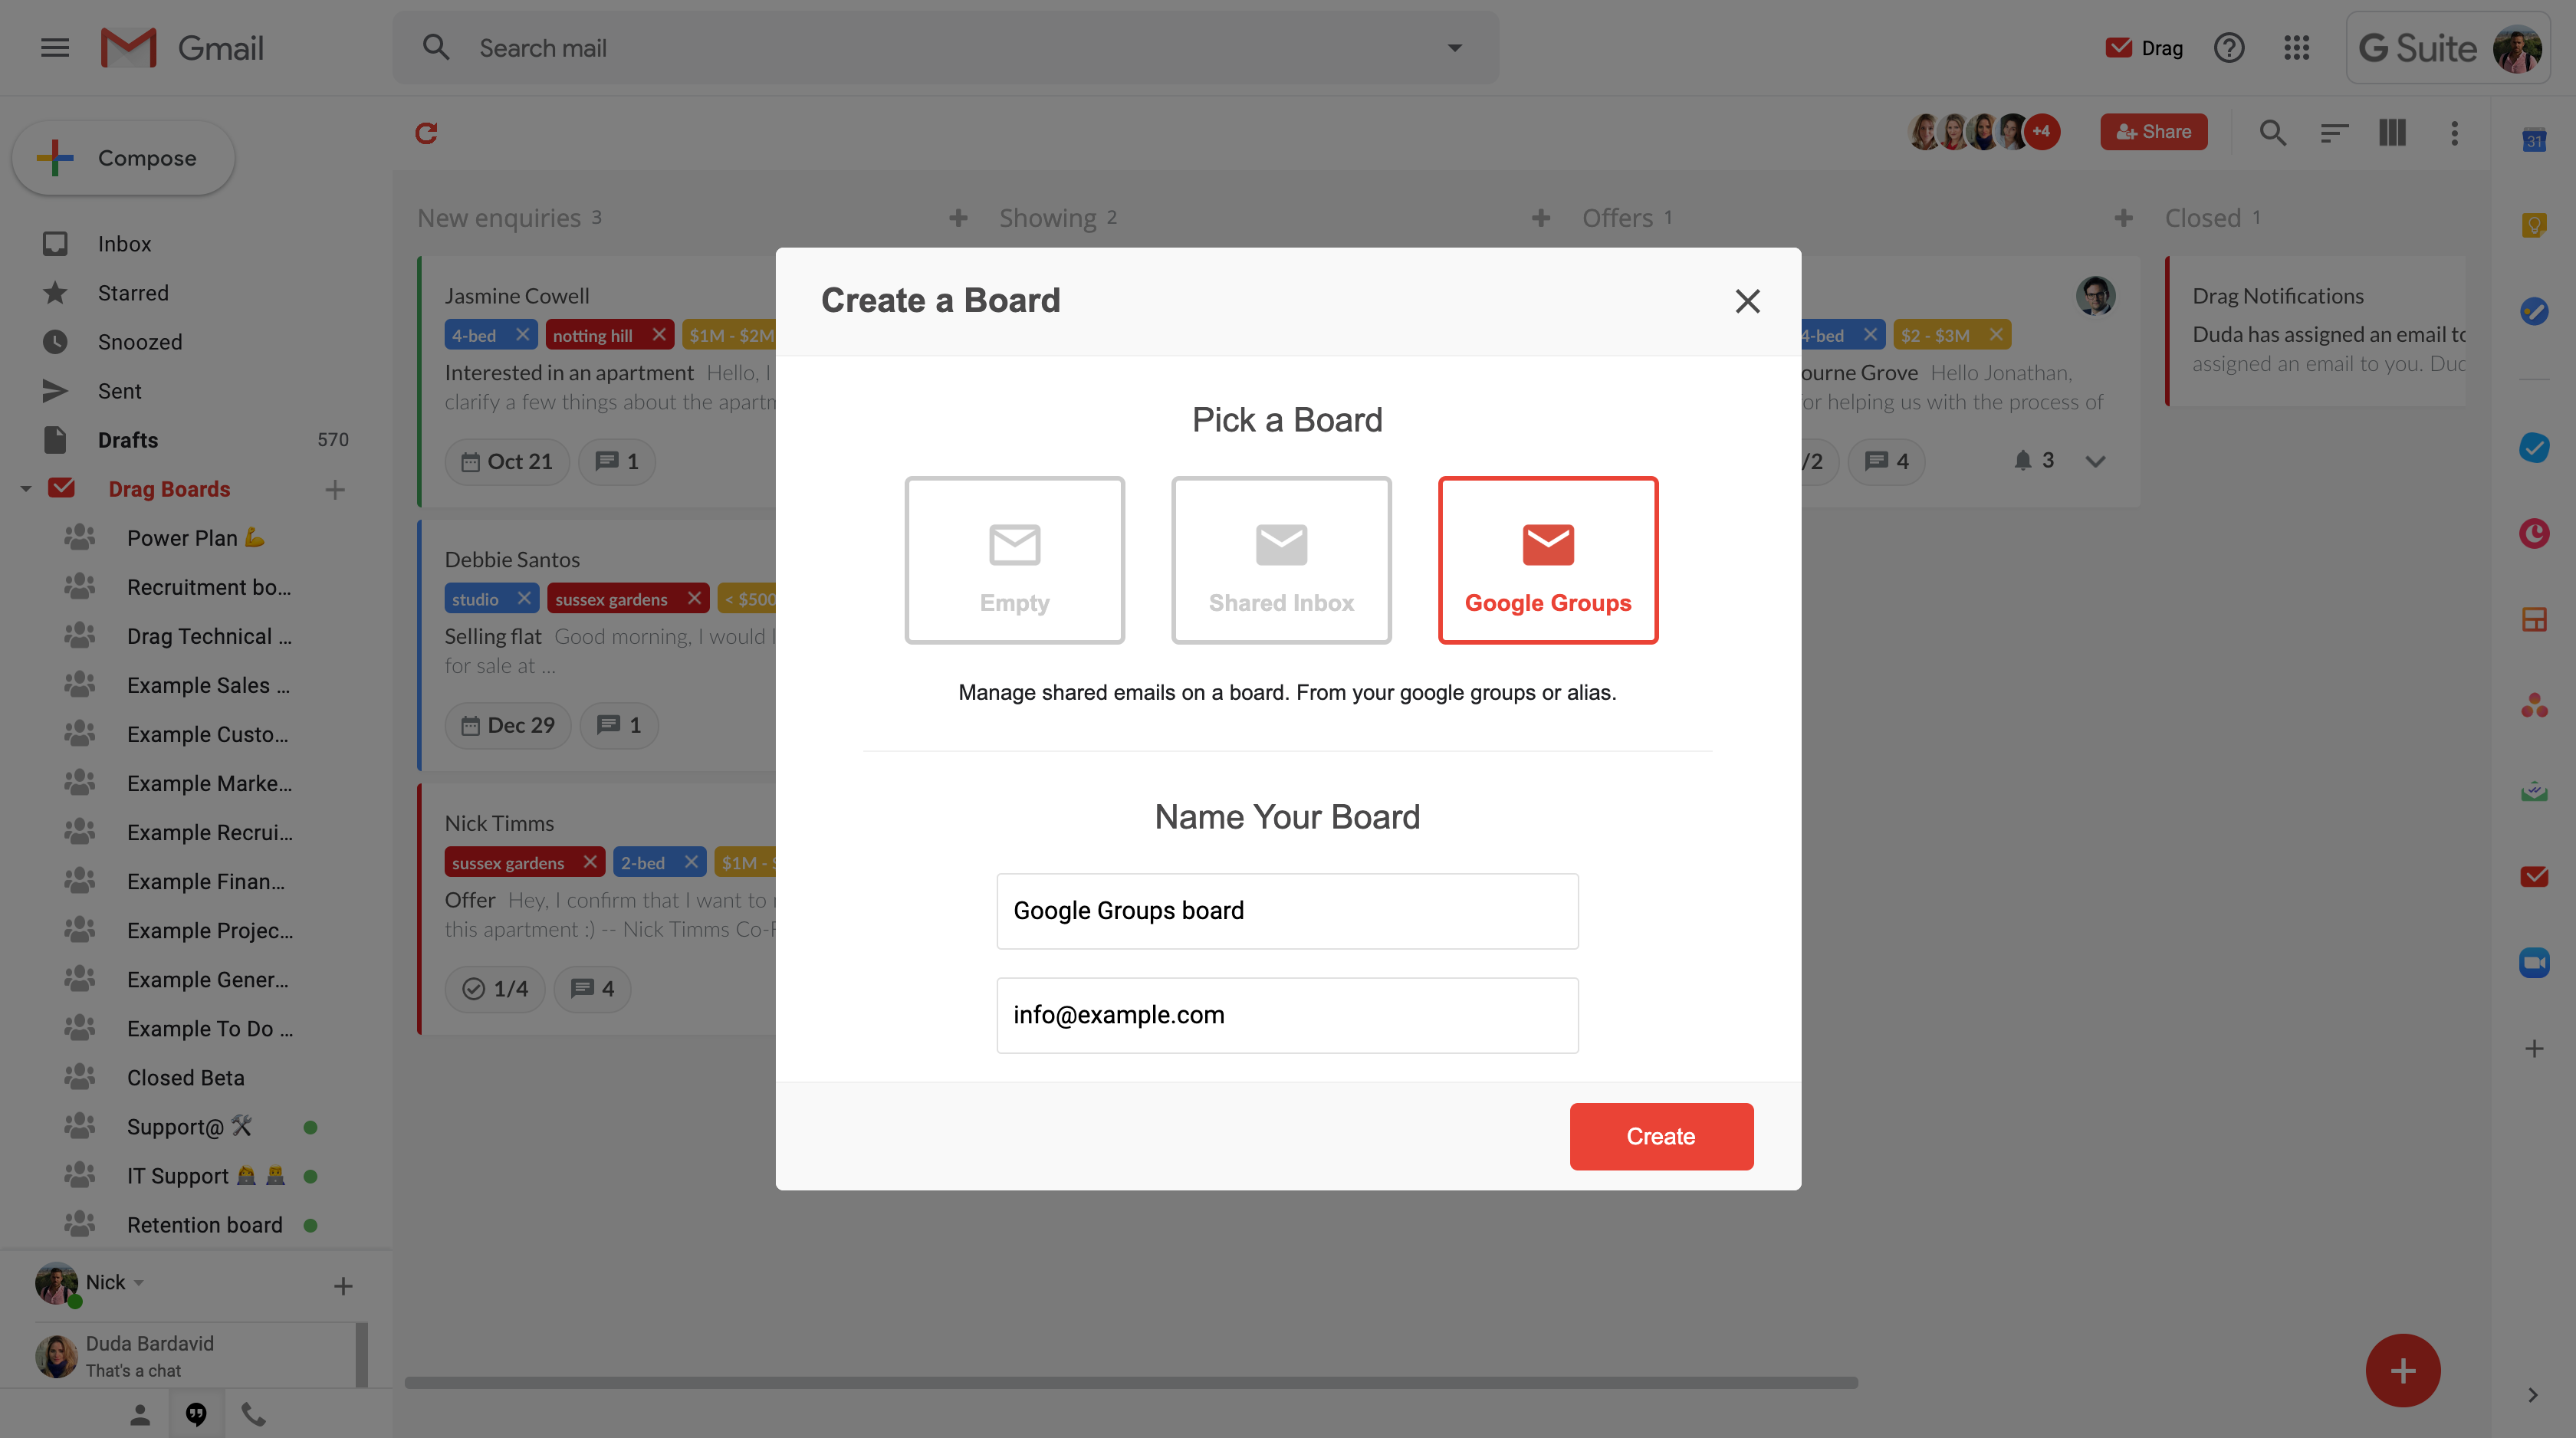Select the Google Groups board type
This screenshot has width=2576, height=1438.
(1548, 560)
